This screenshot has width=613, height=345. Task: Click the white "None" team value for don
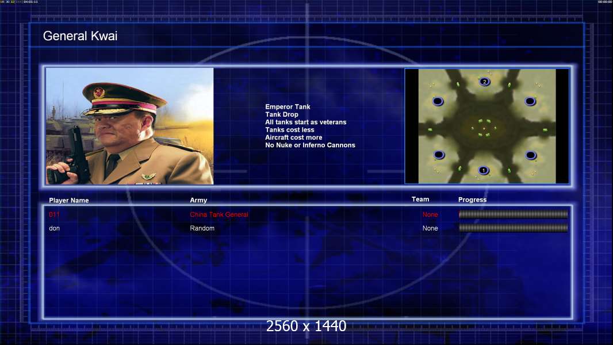[x=430, y=228]
